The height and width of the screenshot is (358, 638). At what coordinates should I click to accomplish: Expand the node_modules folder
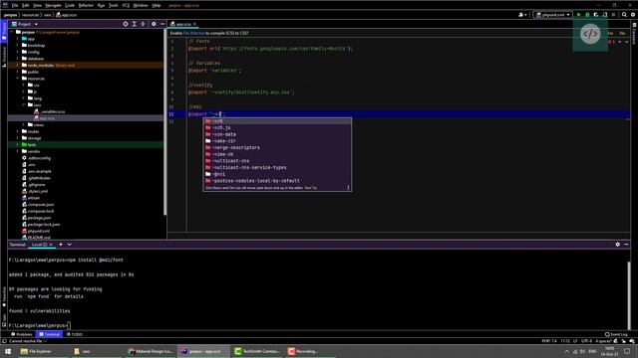click(x=18, y=65)
